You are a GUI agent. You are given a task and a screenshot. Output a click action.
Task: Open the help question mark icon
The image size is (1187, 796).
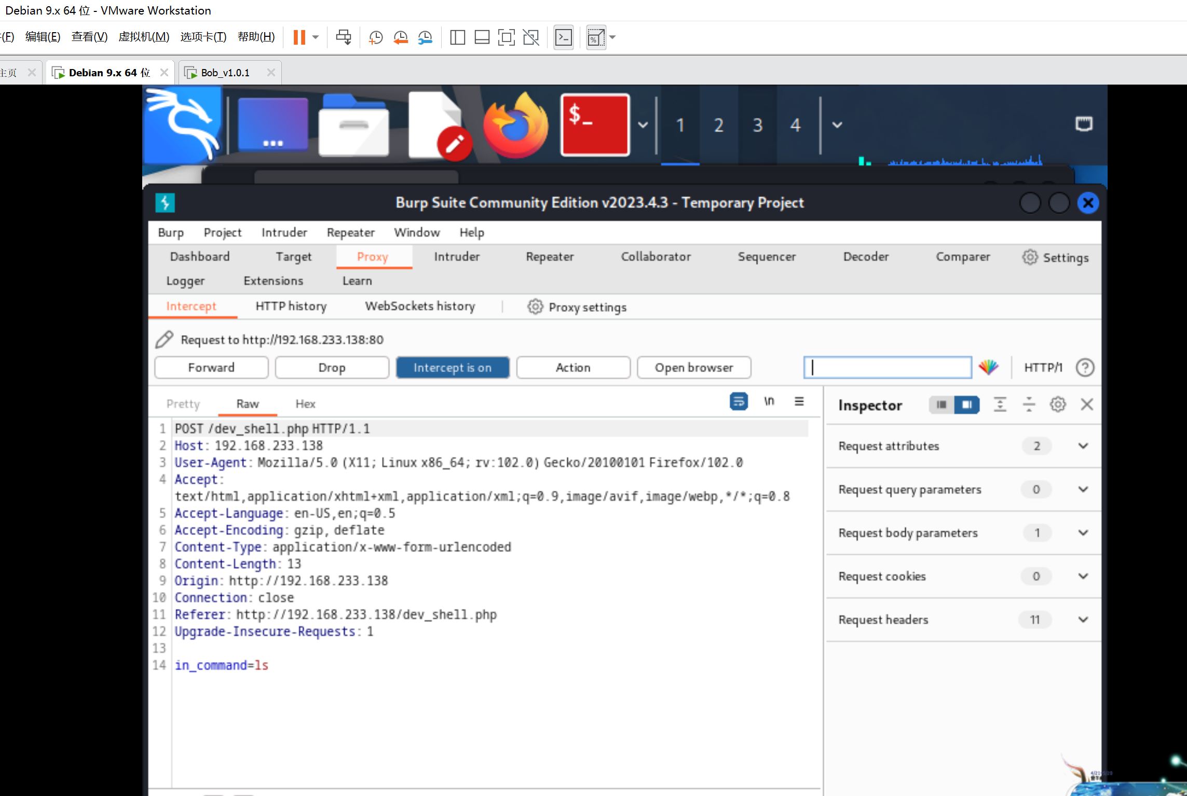coord(1085,367)
